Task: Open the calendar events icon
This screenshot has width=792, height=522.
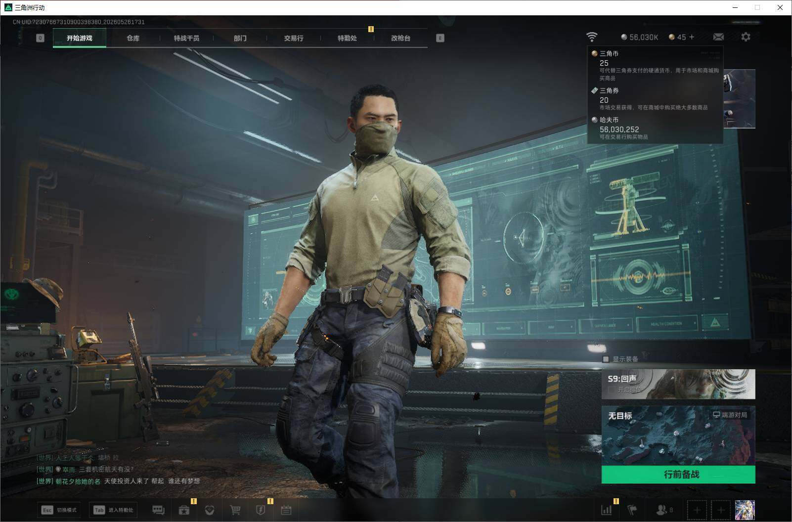Action: point(286,510)
